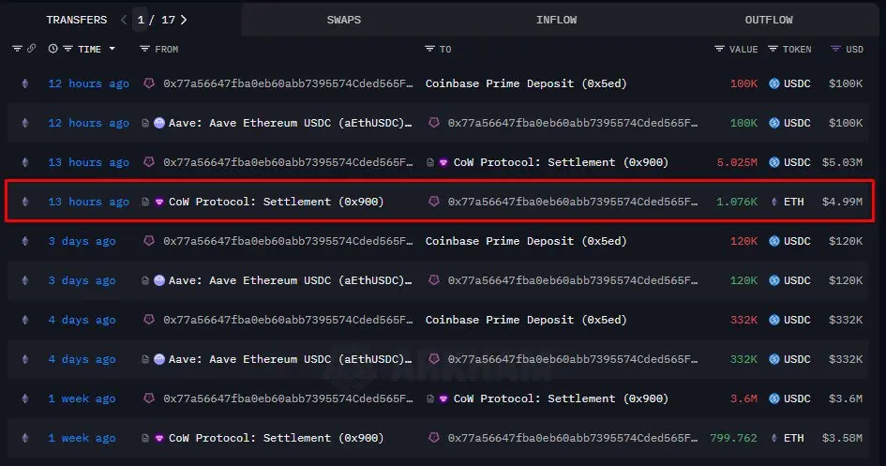Click the sender address tag icon in the red 332K row
Screen dimensions: 886x466
pyautogui.click(x=149, y=319)
